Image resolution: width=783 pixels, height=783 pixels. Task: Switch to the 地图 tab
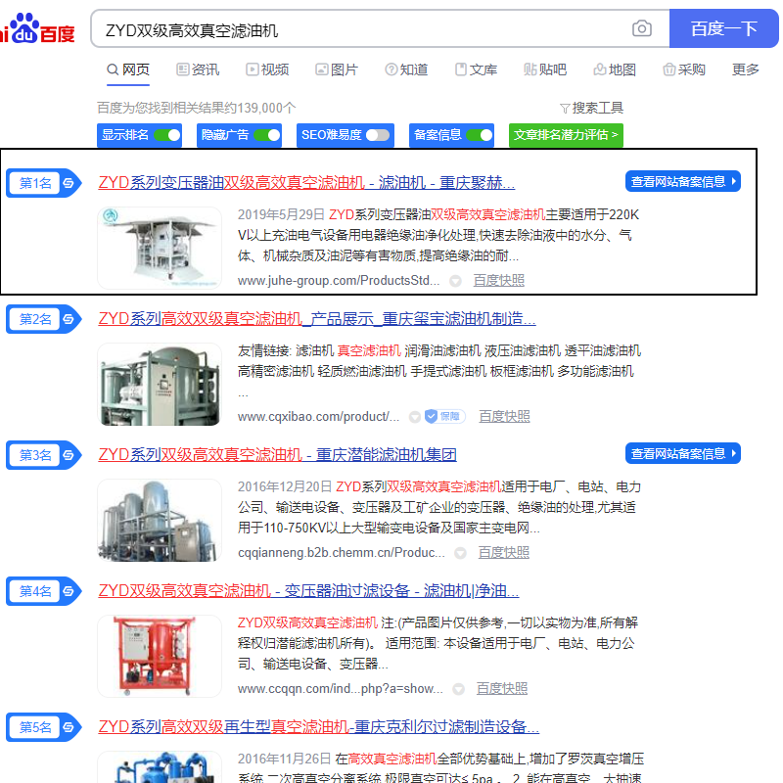point(615,69)
